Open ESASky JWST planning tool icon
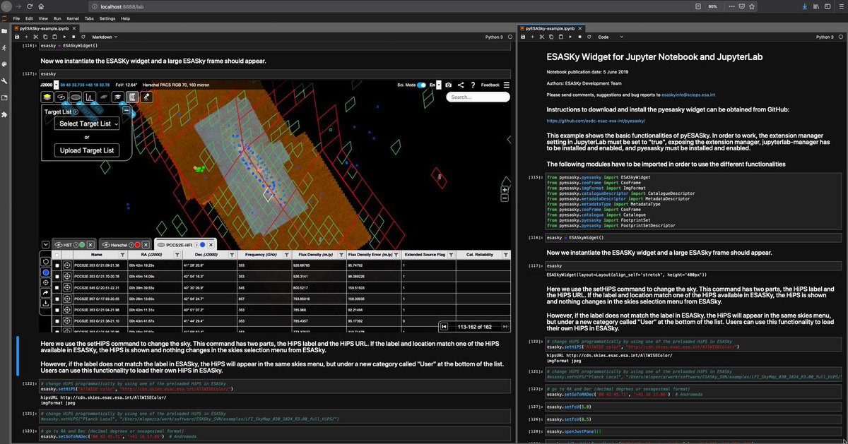Image resolution: width=848 pixels, height=444 pixels. tap(146, 97)
